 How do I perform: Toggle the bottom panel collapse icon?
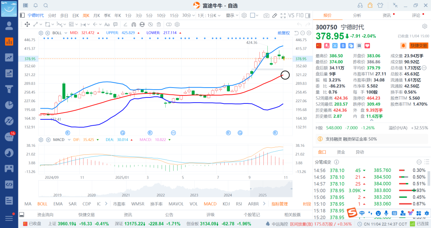point(22,214)
